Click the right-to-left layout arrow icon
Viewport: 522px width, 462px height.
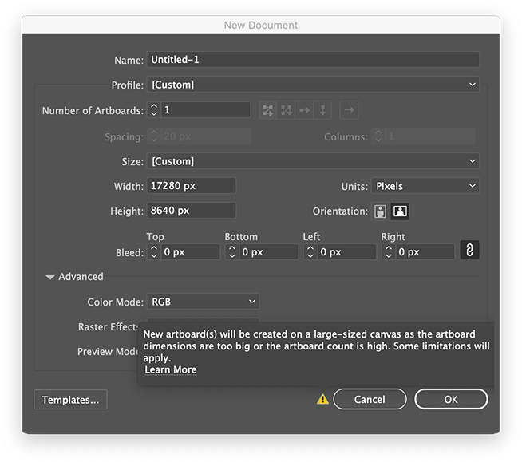click(x=349, y=110)
